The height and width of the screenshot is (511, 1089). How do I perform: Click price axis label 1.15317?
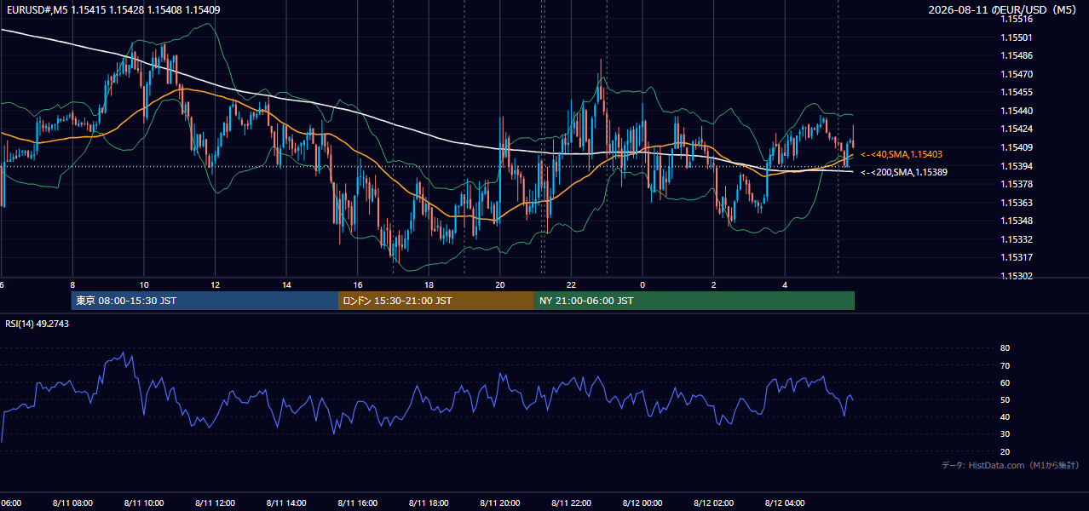click(1017, 257)
